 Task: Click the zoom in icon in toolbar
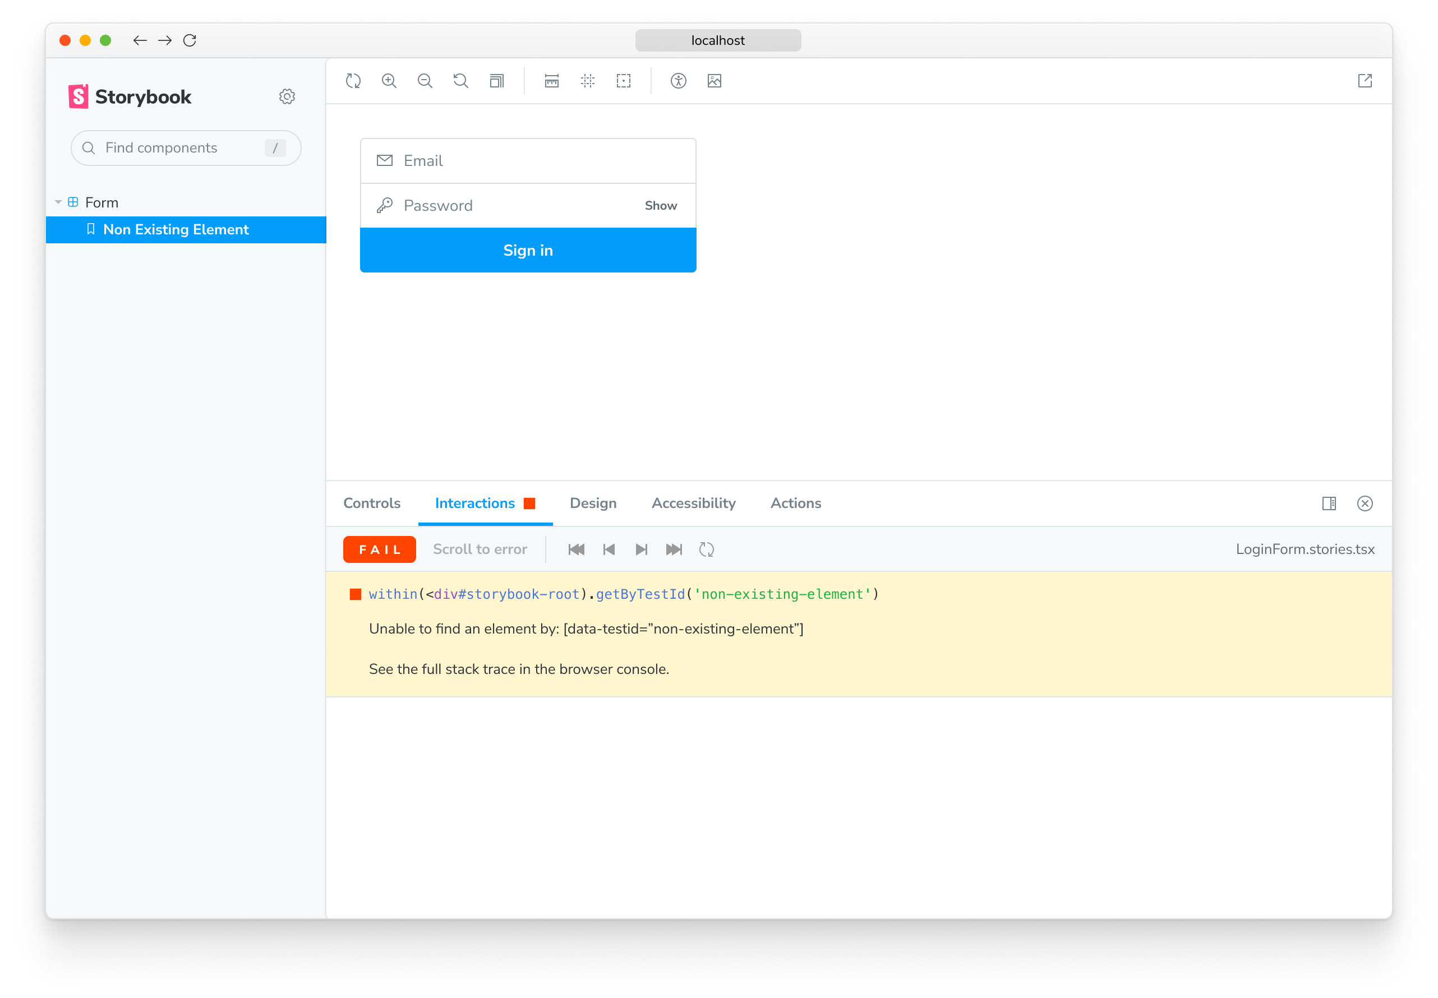coord(391,81)
